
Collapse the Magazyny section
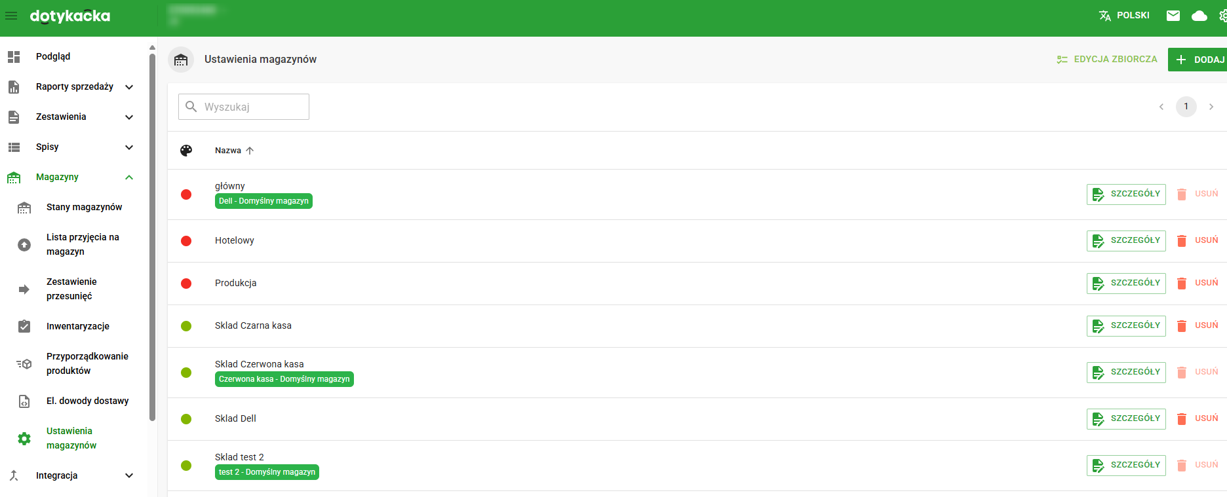pos(129,177)
